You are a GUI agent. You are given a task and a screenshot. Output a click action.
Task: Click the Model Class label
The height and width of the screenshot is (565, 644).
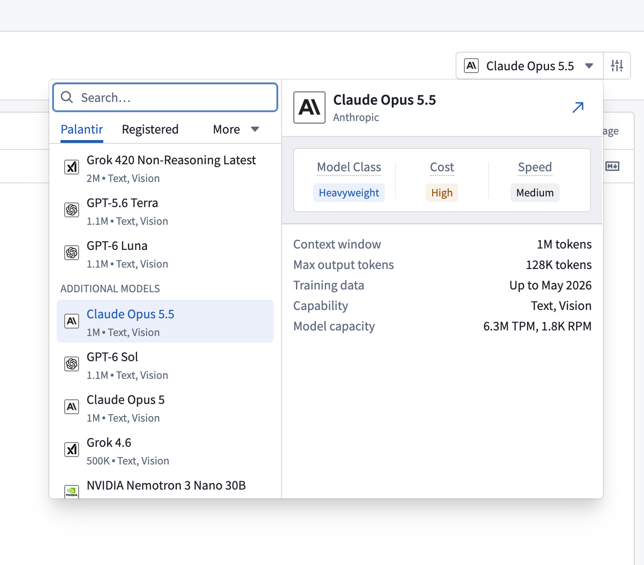click(x=349, y=167)
